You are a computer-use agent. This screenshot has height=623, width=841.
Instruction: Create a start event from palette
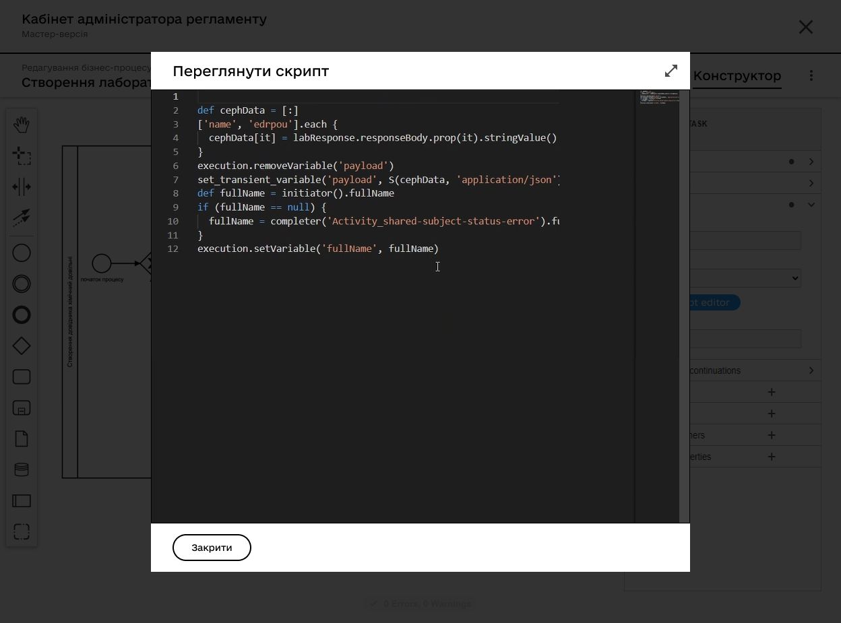tap(22, 253)
